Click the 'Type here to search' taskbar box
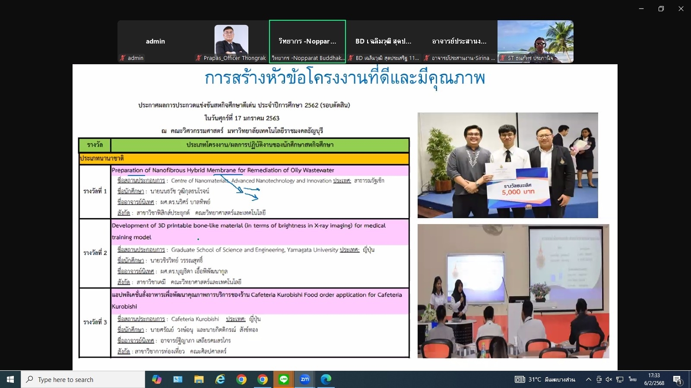The width and height of the screenshot is (691, 388). pyautogui.click(x=83, y=379)
